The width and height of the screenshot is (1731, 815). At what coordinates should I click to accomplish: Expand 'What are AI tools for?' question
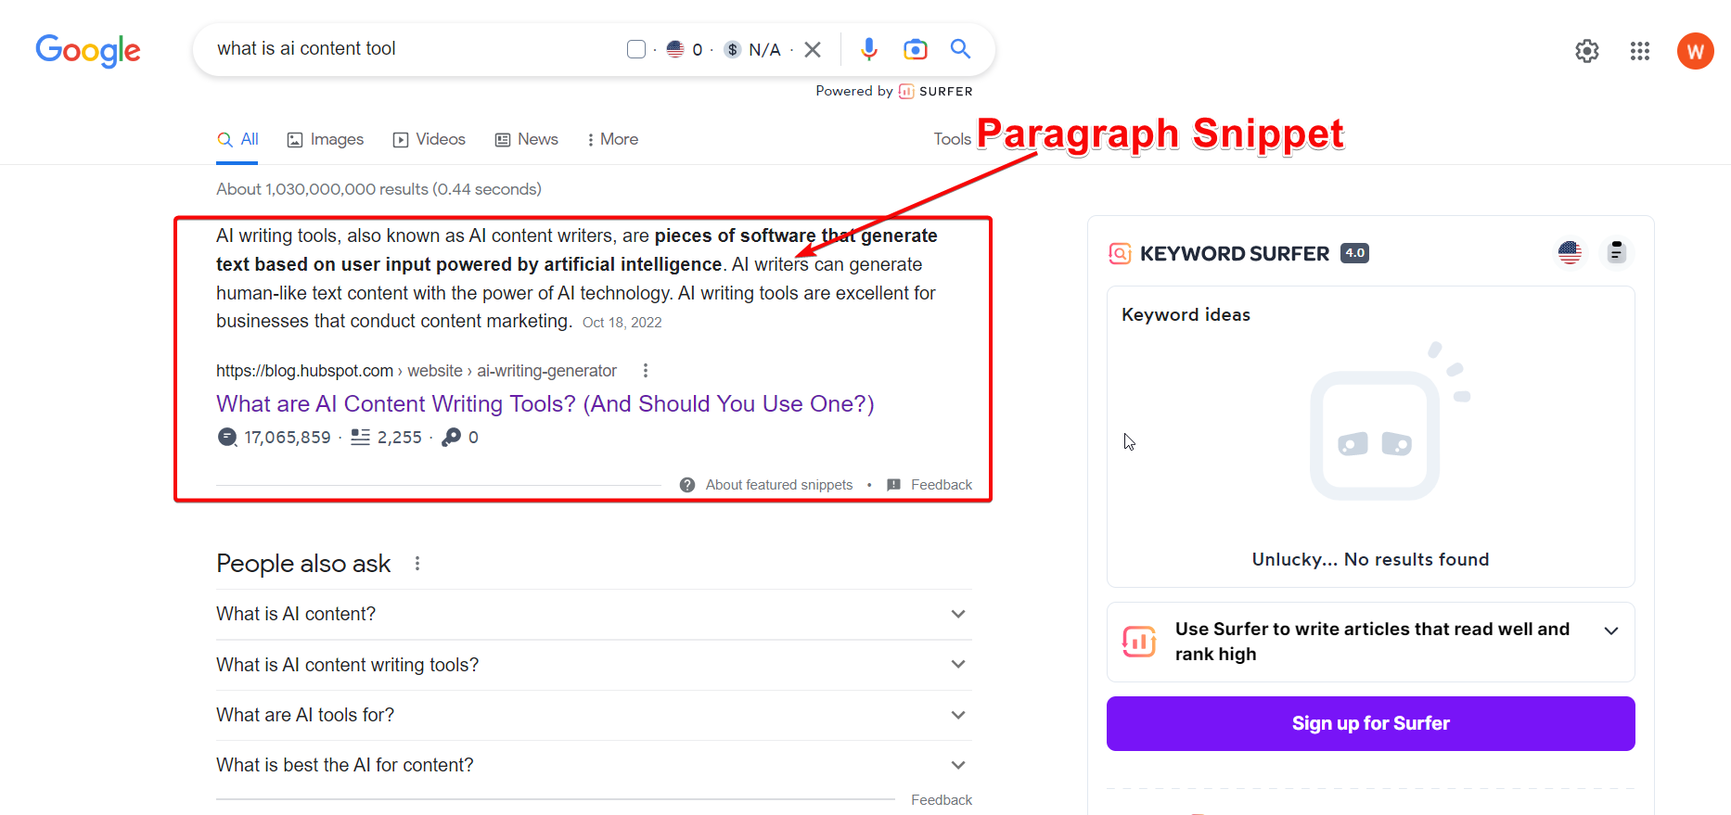click(594, 715)
